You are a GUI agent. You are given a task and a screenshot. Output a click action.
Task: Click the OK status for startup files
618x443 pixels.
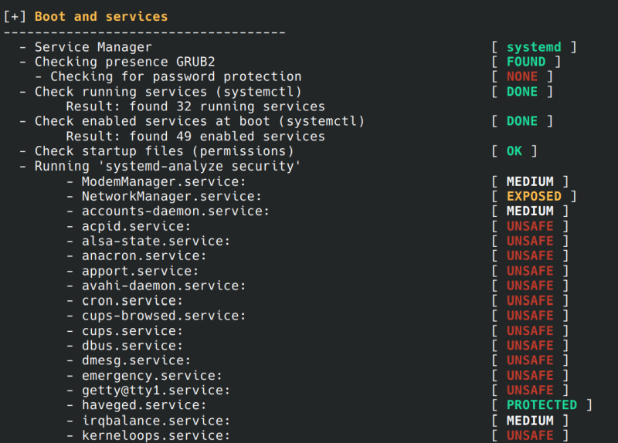514,151
